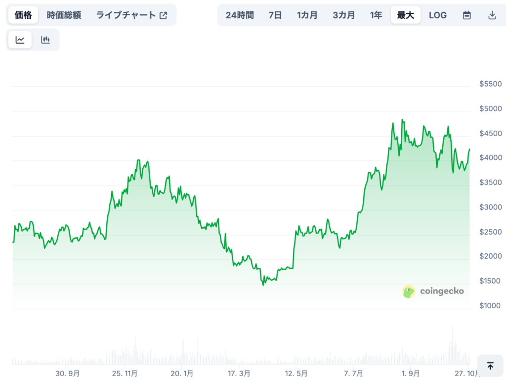Download the chart data
Image resolution: width=506 pixels, height=386 pixels.
point(492,15)
